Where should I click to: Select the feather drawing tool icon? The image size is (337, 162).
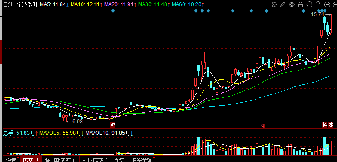tap(283, 4)
